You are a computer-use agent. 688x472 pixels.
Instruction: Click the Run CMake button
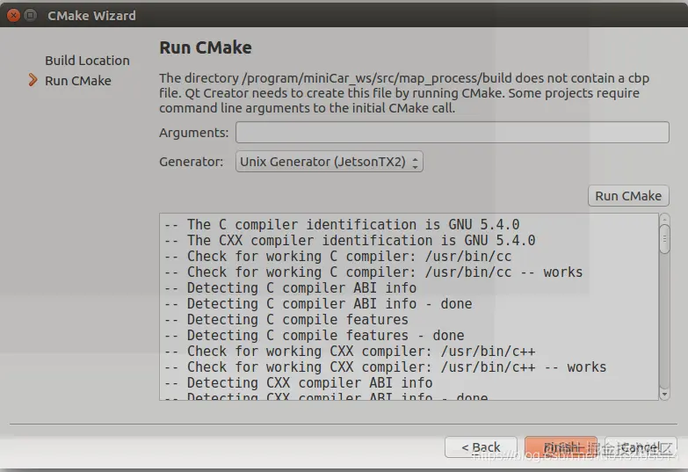[x=628, y=196]
